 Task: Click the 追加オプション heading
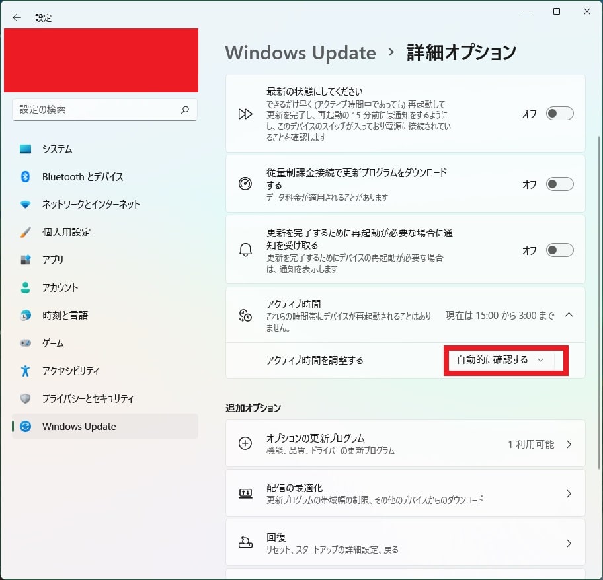click(x=253, y=408)
